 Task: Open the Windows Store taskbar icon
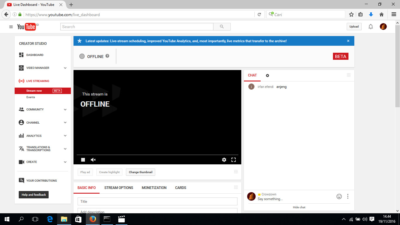tap(78, 219)
